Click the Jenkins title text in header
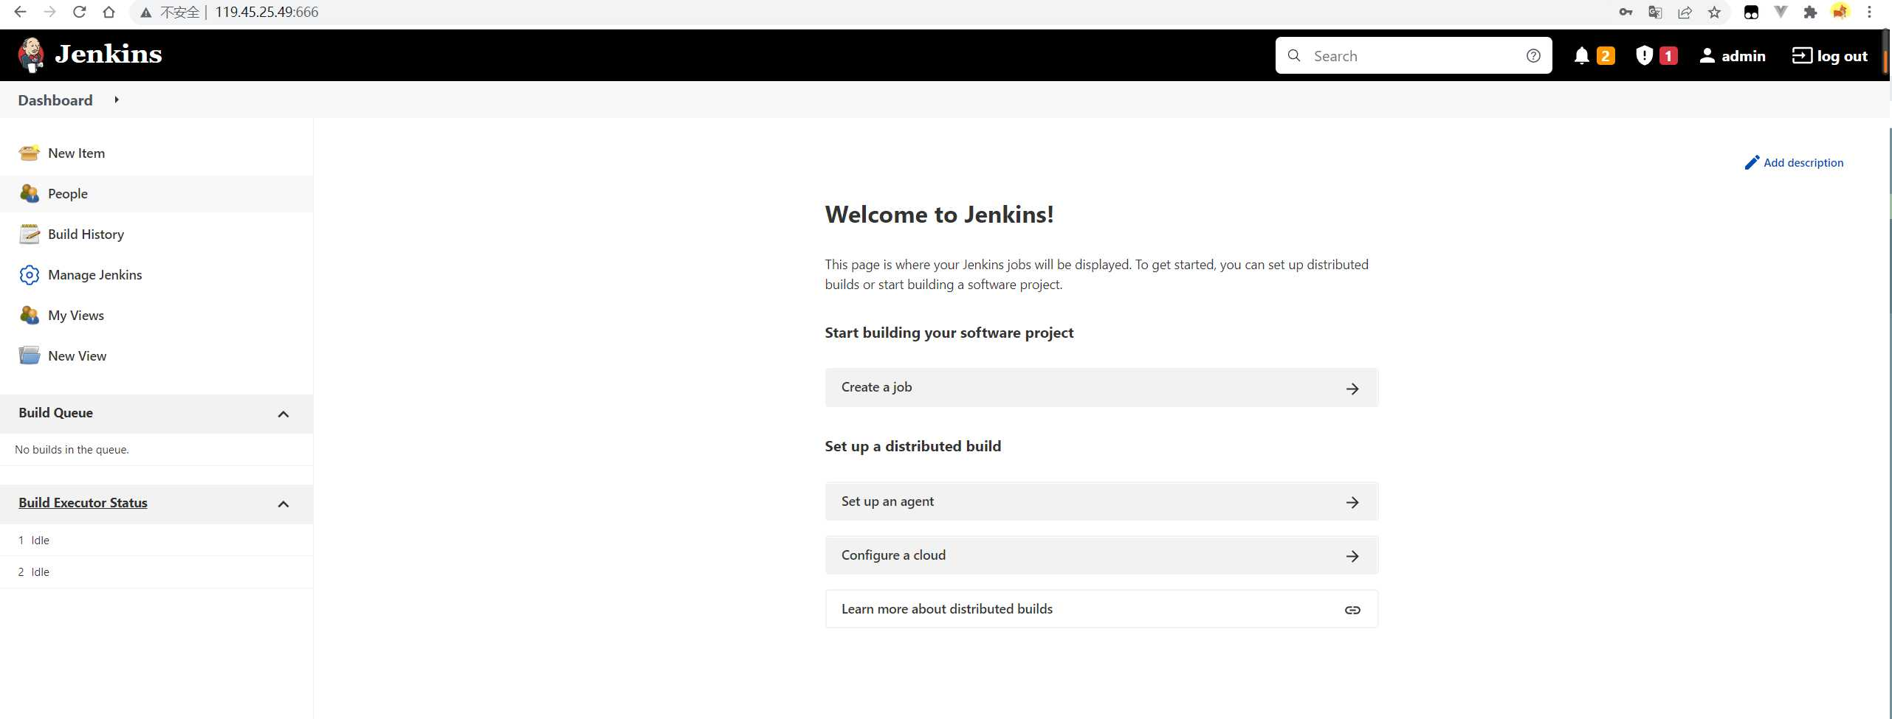The width and height of the screenshot is (1892, 719). coord(109,55)
